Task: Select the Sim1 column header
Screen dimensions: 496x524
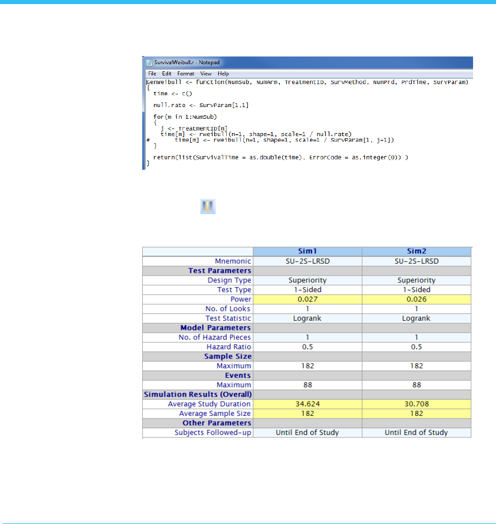Action: coord(307,251)
